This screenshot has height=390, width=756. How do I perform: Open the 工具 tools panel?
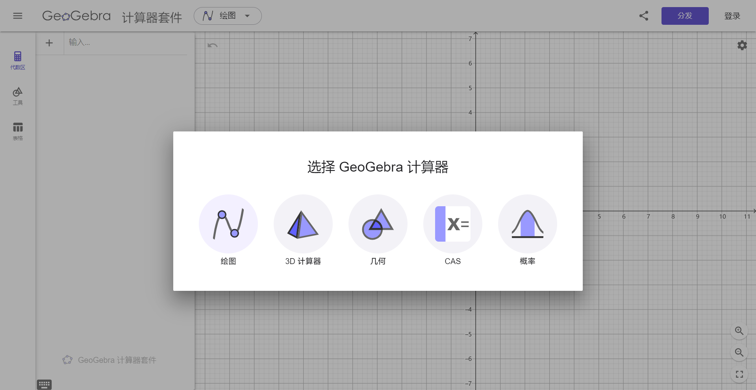pos(18,96)
